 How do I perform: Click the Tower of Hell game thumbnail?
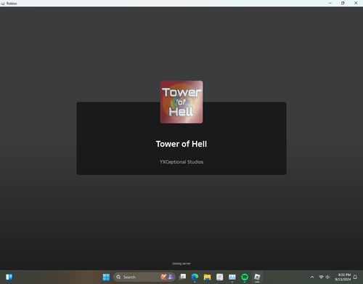pyautogui.click(x=181, y=102)
